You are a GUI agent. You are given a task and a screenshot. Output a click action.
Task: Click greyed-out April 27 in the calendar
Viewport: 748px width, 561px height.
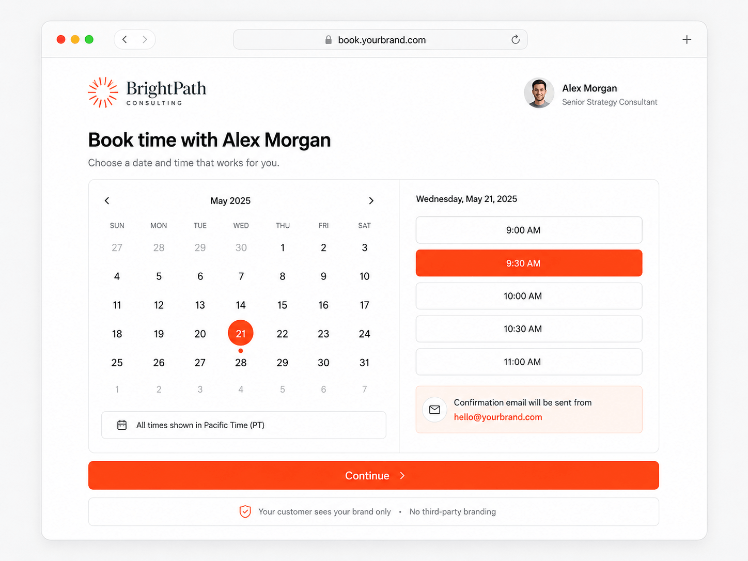pyautogui.click(x=117, y=247)
